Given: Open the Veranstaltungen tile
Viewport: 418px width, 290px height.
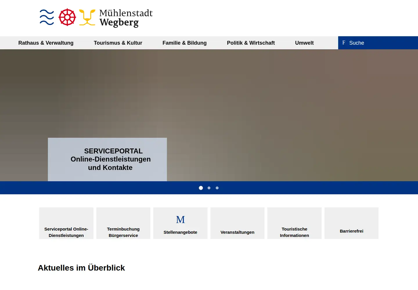Looking at the screenshot, I should 237,223.
